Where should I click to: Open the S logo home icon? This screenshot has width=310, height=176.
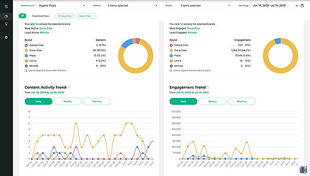click(x=6, y=7)
